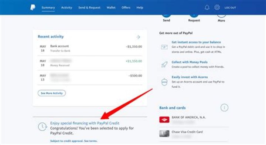Click the Chase Visa card thumbnail

(164, 134)
